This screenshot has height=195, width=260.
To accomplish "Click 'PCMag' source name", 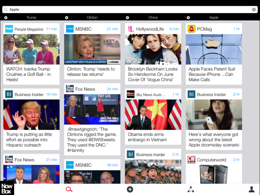I will pos(204,29).
